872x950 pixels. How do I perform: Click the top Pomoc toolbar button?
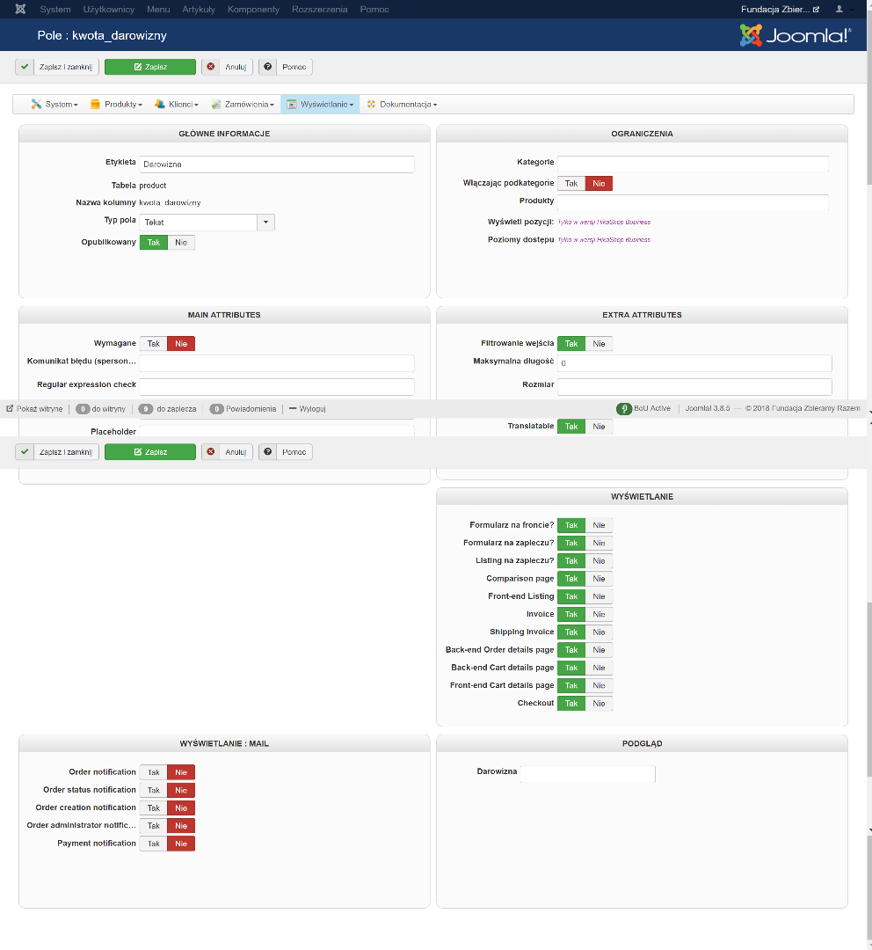(286, 67)
